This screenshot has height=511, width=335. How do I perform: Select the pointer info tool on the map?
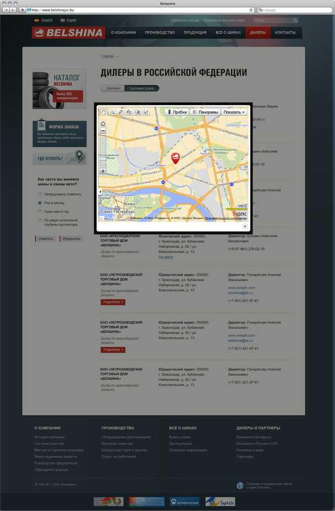click(145, 112)
